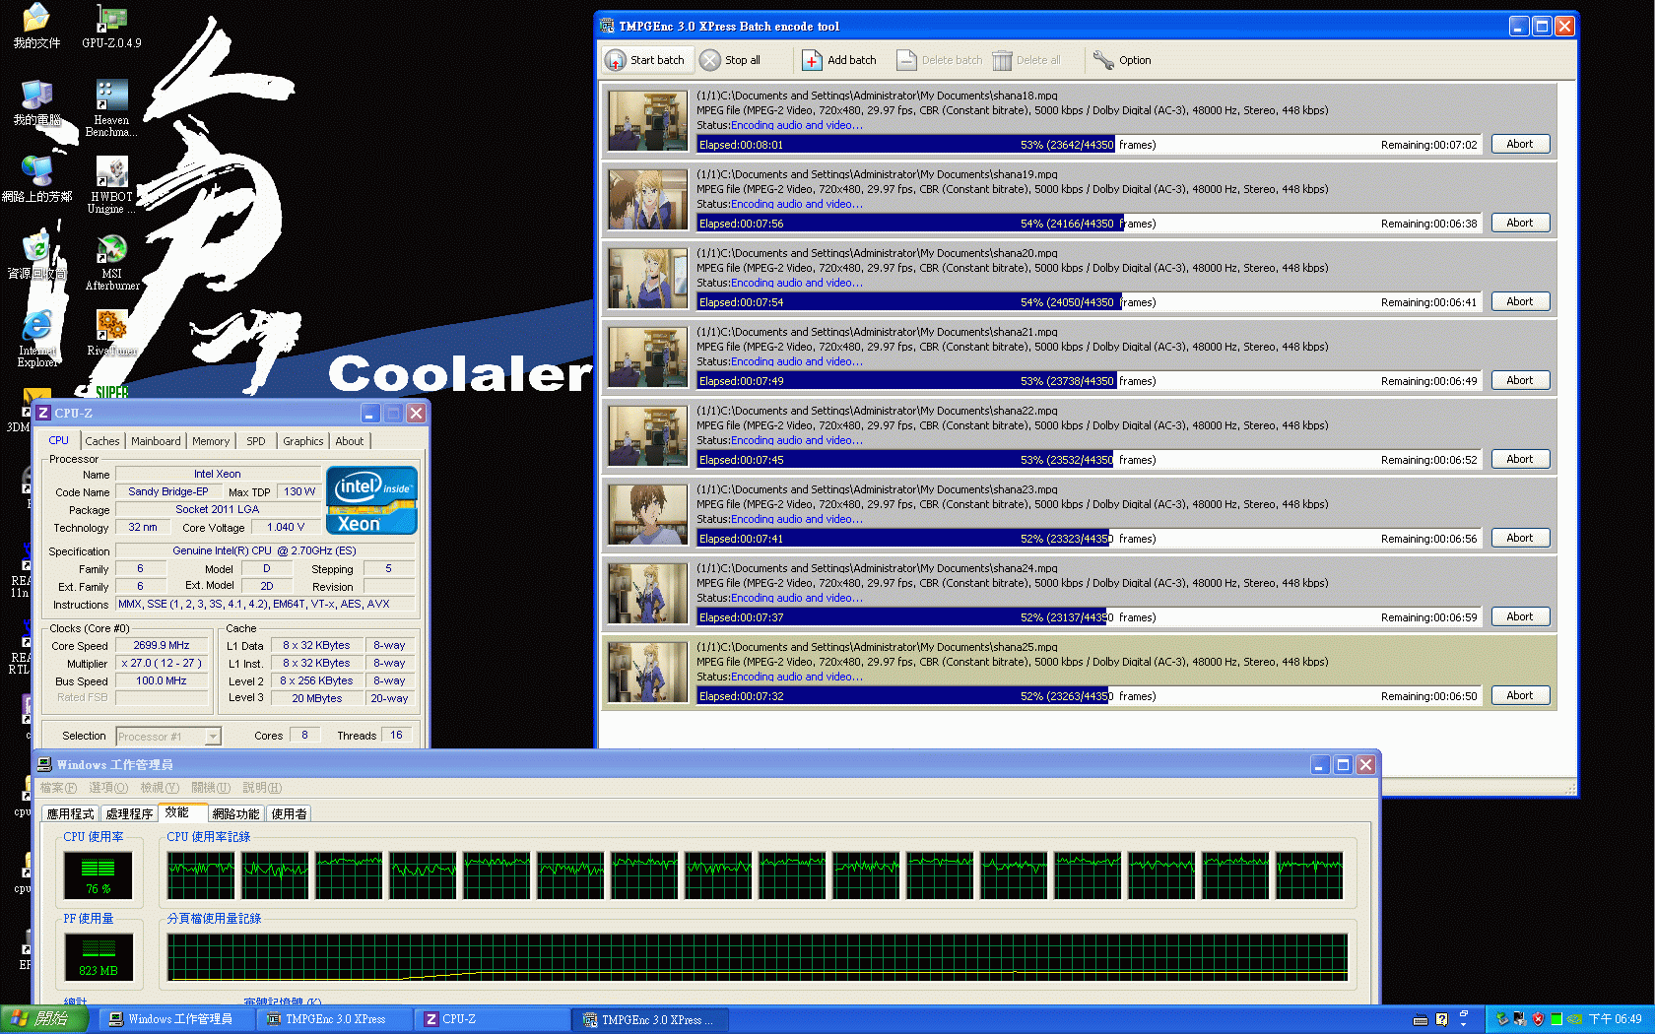Open the About tab in CPU-Z

[x=349, y=441]
